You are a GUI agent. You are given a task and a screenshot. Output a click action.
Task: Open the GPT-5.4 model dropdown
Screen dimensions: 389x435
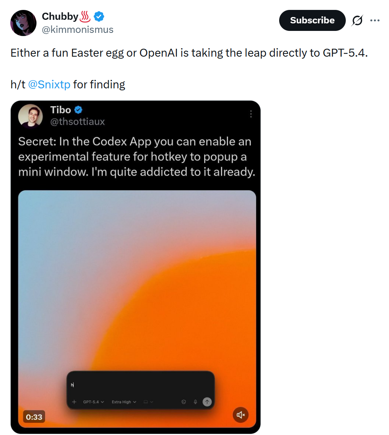[x=94, y=402]
